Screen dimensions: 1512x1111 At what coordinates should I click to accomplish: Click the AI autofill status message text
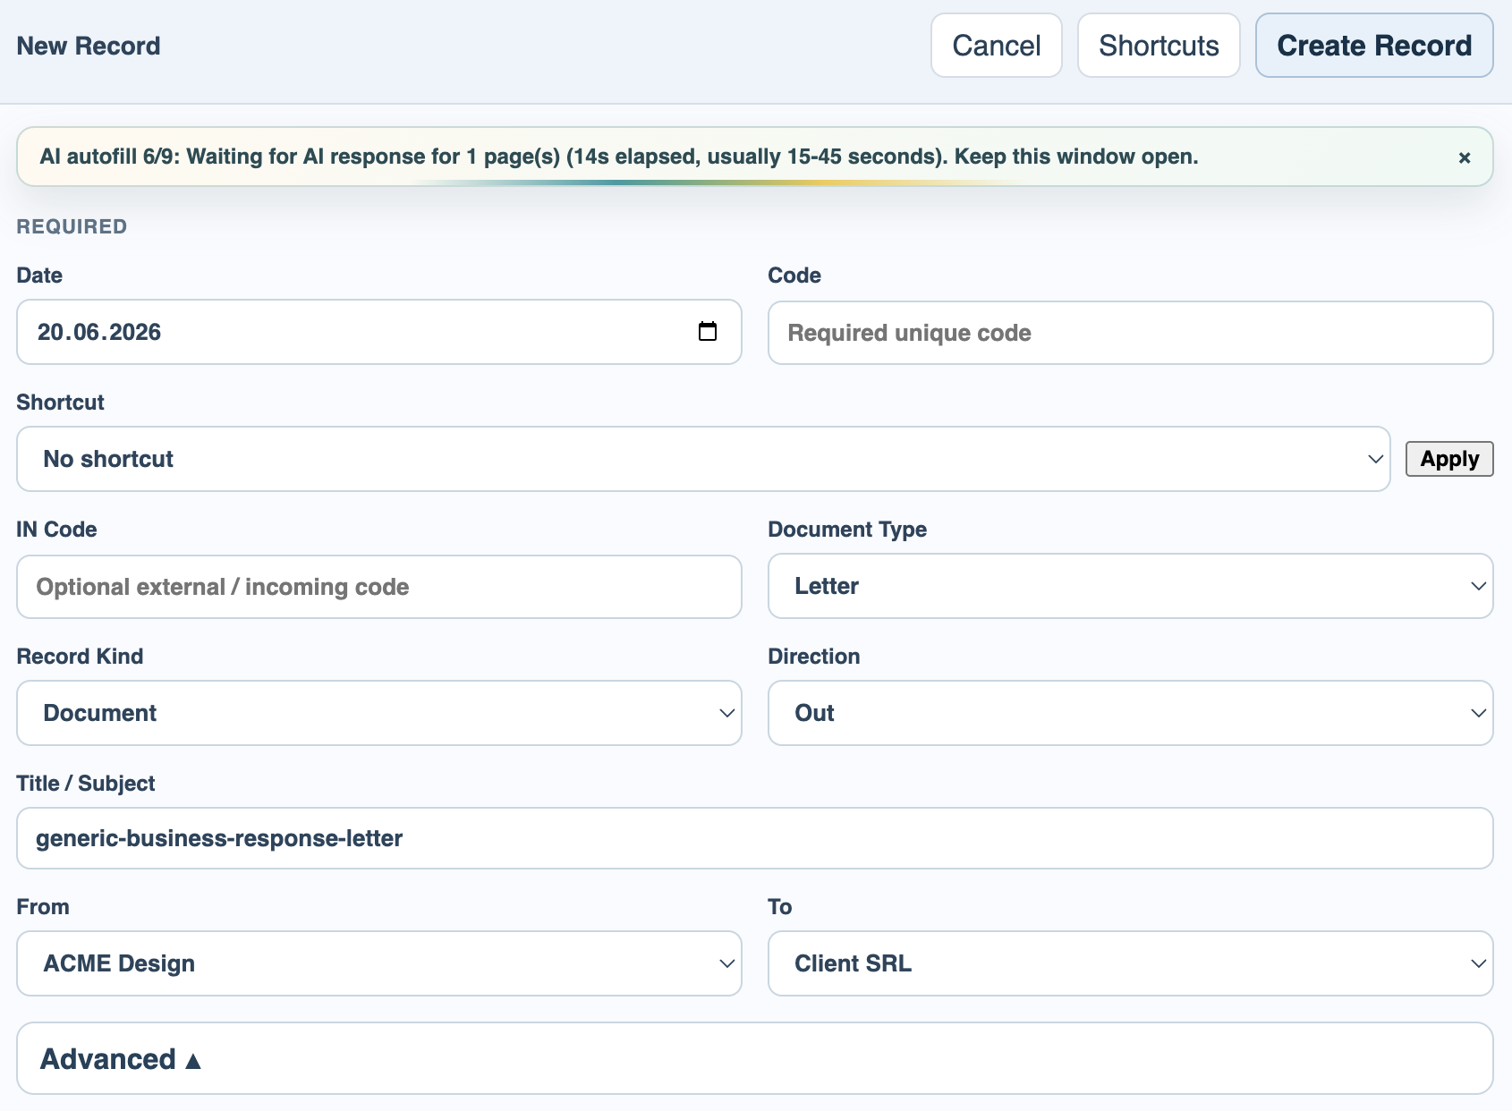619,157
